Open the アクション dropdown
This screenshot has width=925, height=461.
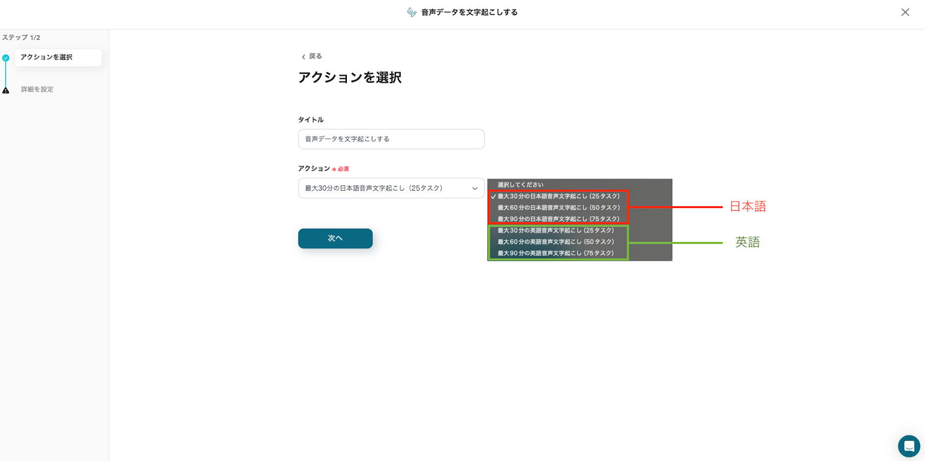click(391, 188)
